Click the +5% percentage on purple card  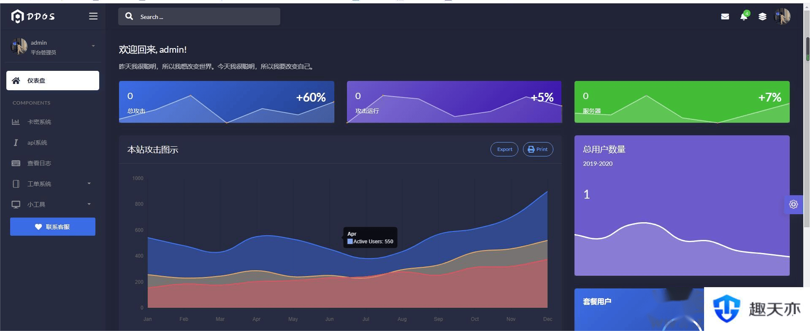542,97
